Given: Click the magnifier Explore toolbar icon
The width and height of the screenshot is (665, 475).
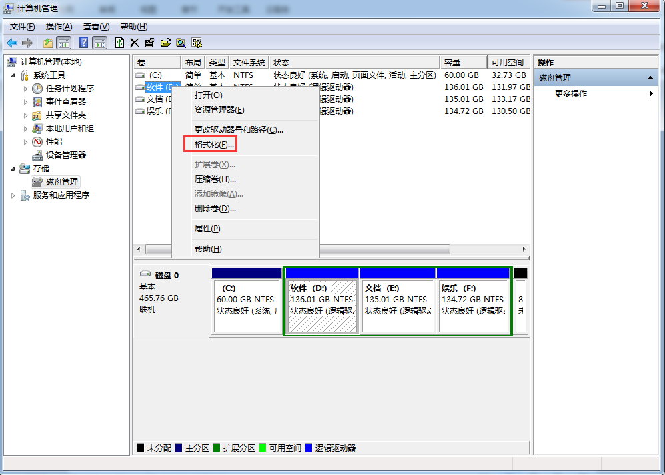Looking at the screenshot, I should (x=181, y=43).
